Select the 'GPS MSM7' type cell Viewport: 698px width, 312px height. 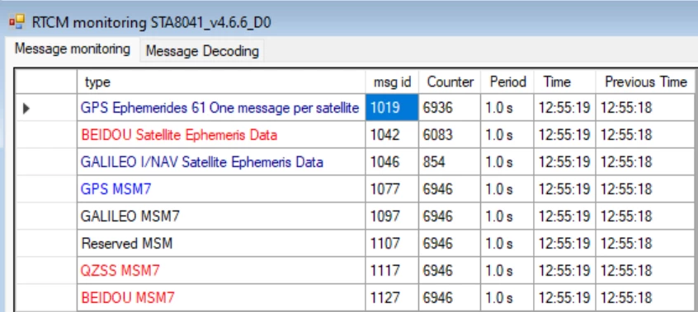point(221,189)
